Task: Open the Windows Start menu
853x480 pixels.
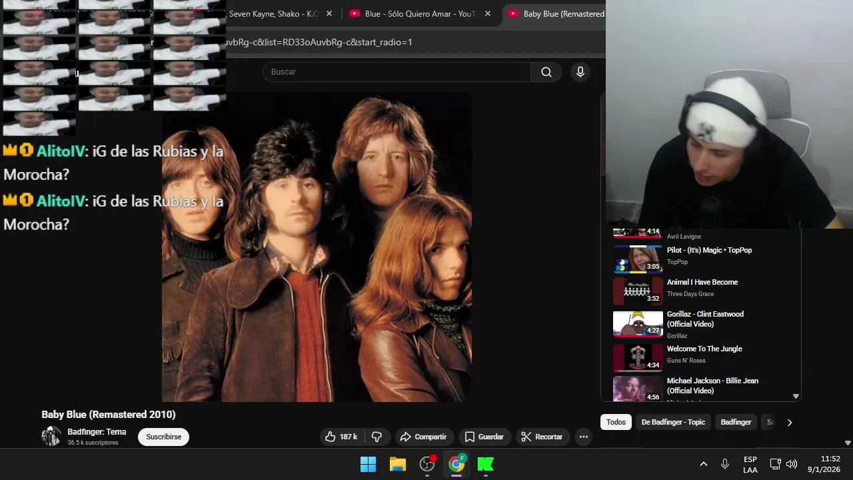Action: pyautogui.click(x=368, y=464)
